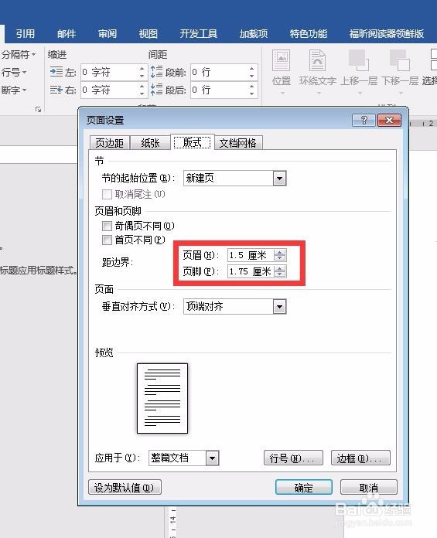This screenshot has width=437, height=538.
Task: Open 边框 options button
Action: [x=360, y=458]
